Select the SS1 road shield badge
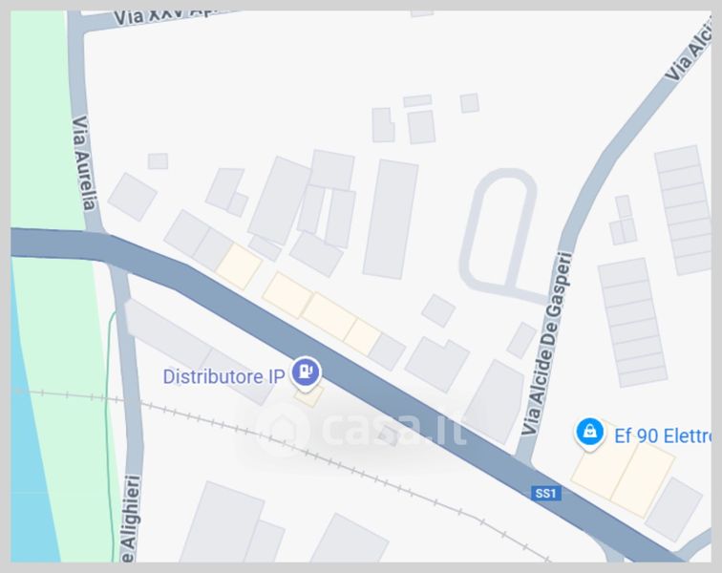The width and height of the screenshot is (722, 573). click(545, 494)
